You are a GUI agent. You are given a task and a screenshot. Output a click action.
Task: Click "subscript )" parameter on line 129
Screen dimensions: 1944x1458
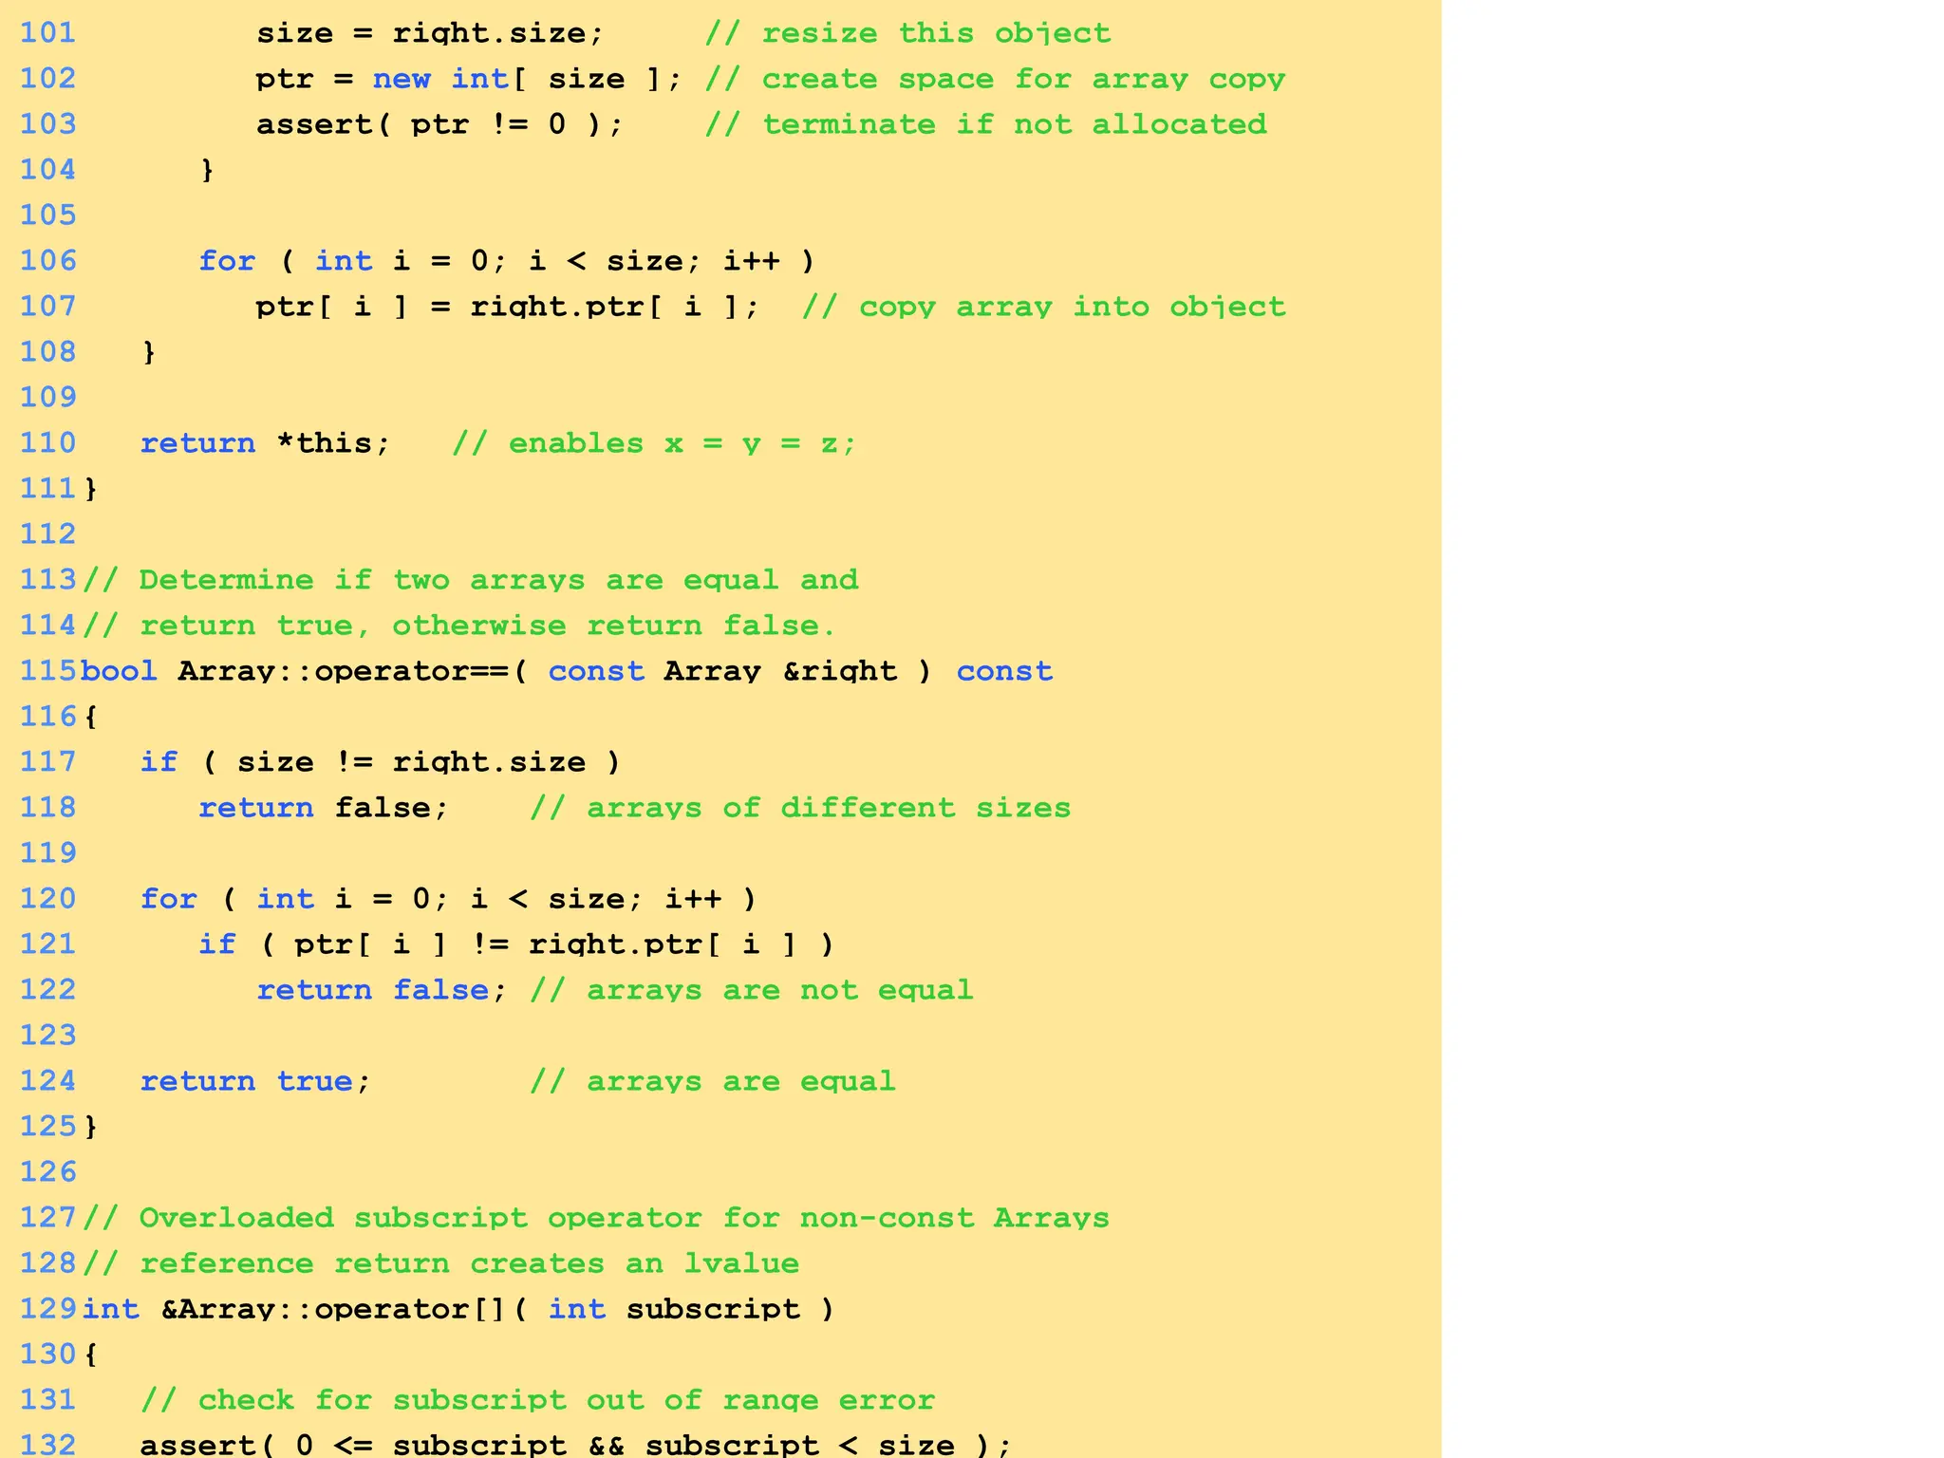731,1309
